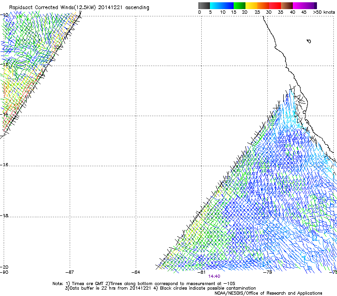Click the purple '14:40' time label

tap(214, 276)
